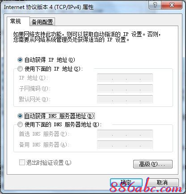
Task: Click the help question mark button
Action: pos(155,5)
